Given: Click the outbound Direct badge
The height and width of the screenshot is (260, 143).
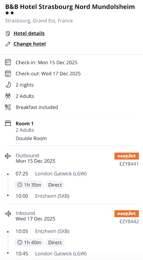Looking at the screenshot, I should [55, 185].
